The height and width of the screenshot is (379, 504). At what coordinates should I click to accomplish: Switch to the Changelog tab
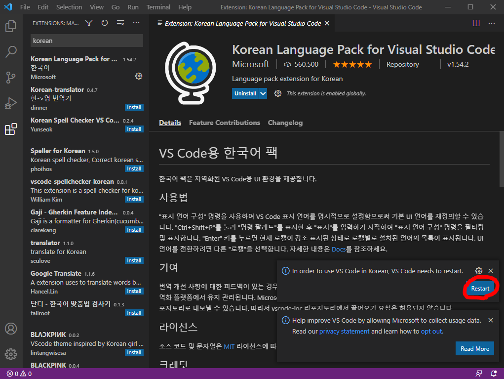pyautogui.click(x=285, y=123)
